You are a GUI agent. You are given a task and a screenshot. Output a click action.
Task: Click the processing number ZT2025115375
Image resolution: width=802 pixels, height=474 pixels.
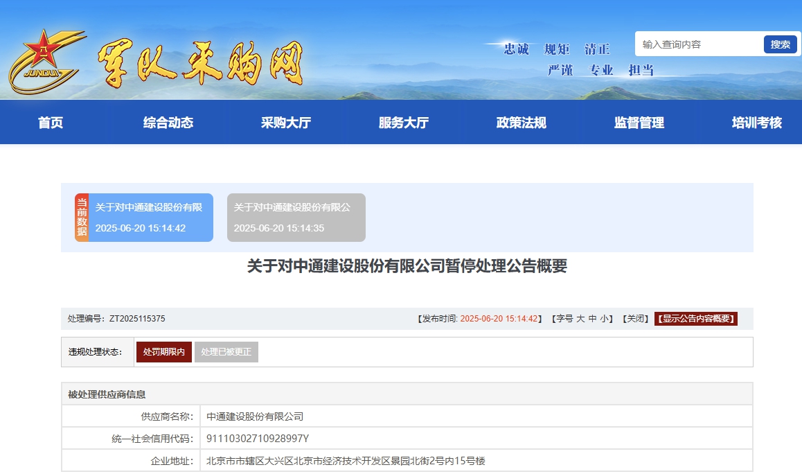tap(137, 318)
